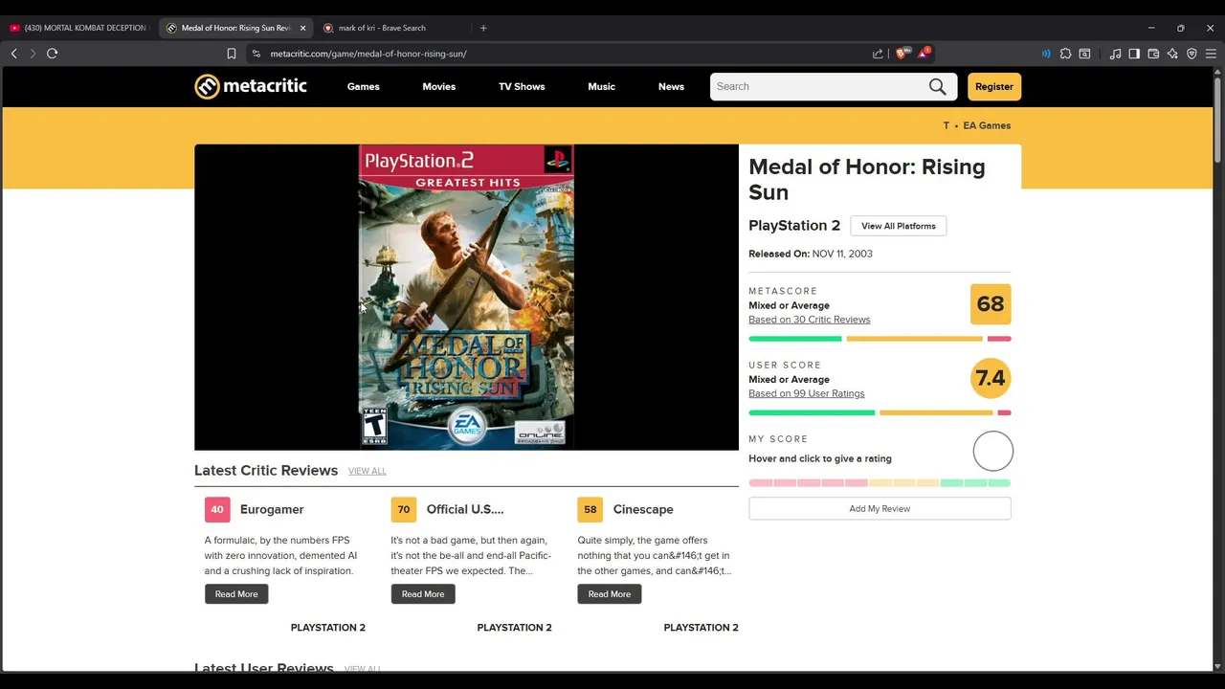Open the Brave Wallet icon
Viewport: 1225px width, 689px height.
(x=1153, y=54)
